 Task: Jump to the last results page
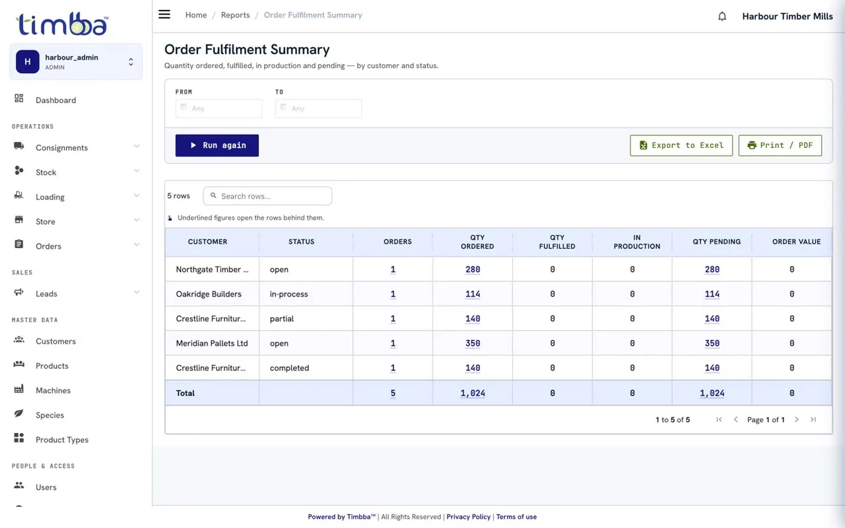click(813, 420)
